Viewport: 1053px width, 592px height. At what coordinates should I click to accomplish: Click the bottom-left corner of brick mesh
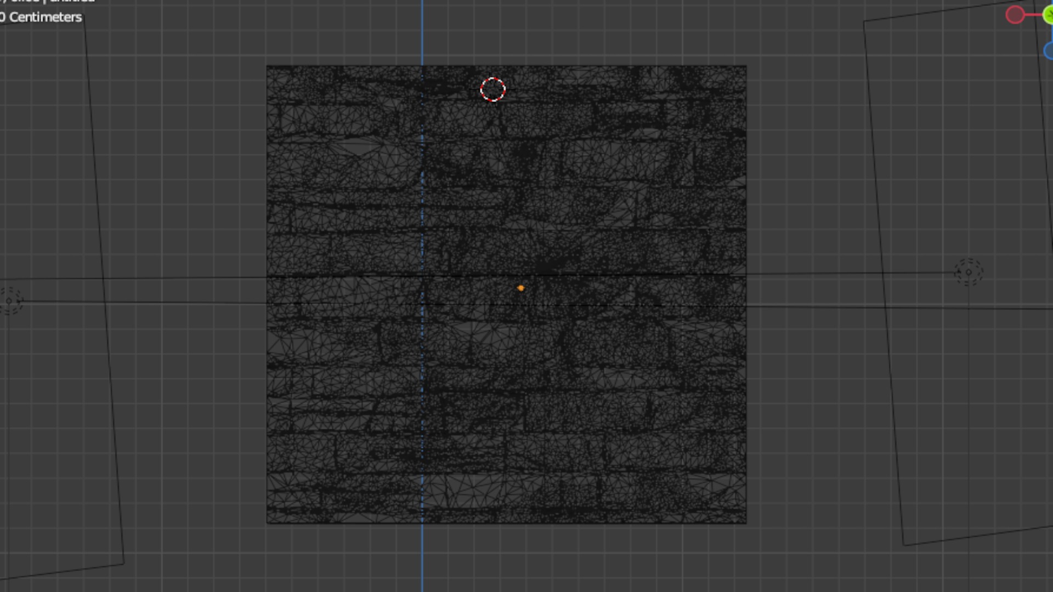tap(267, 523)
